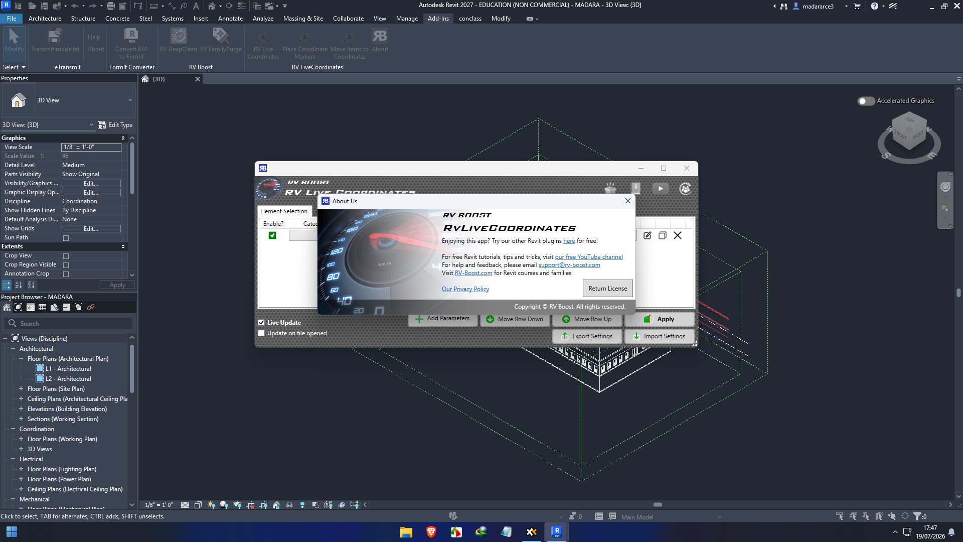Open the Select panel dropdown
Screen dimensions: 963x542
(14, 67)
